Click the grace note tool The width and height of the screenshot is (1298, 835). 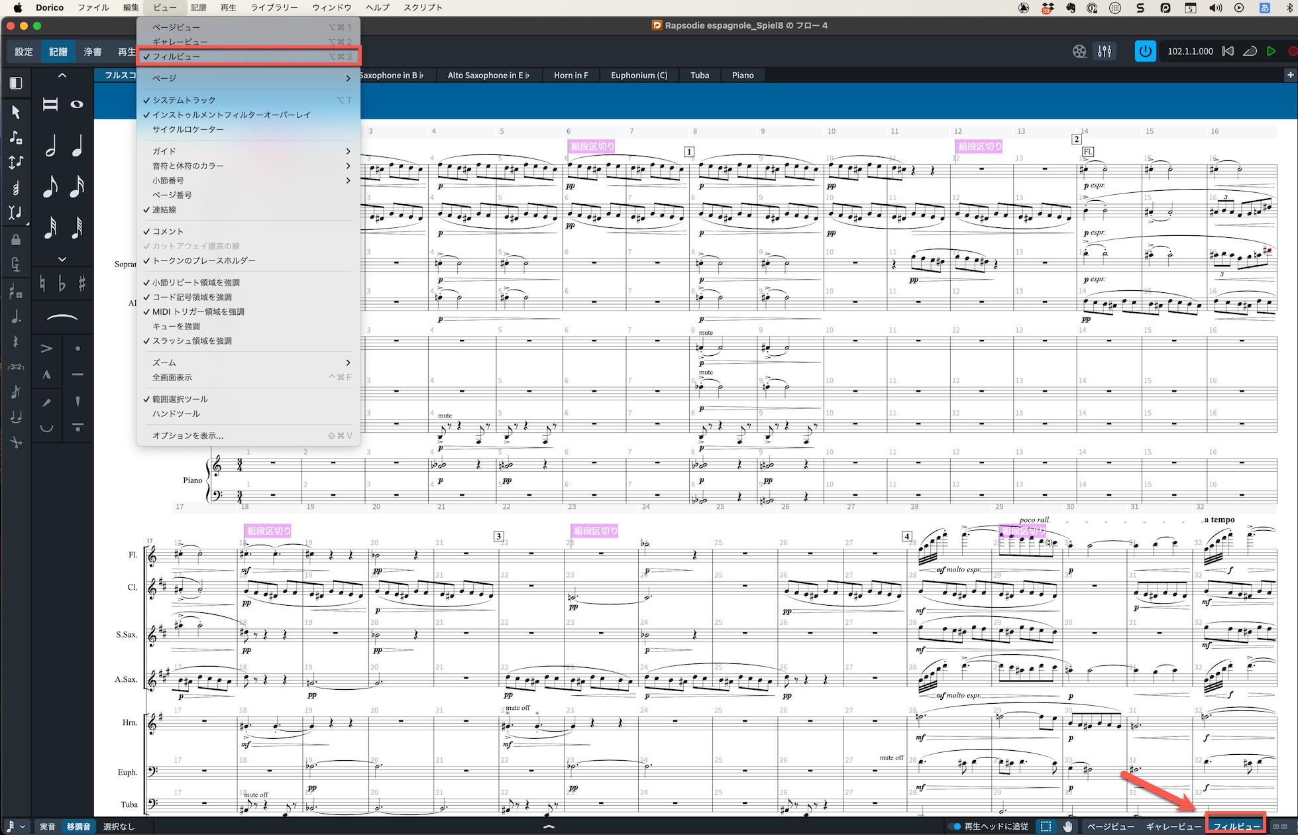coord(16,392)
